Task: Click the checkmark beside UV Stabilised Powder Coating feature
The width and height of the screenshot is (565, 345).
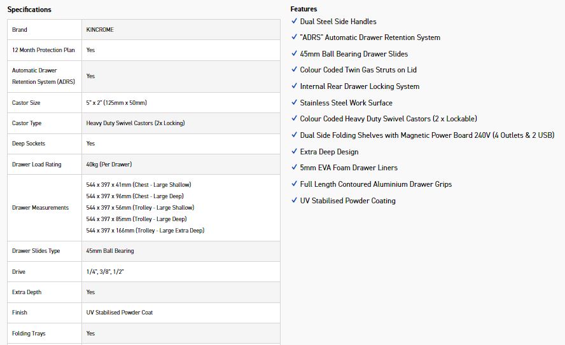Action: coord(294,200)
